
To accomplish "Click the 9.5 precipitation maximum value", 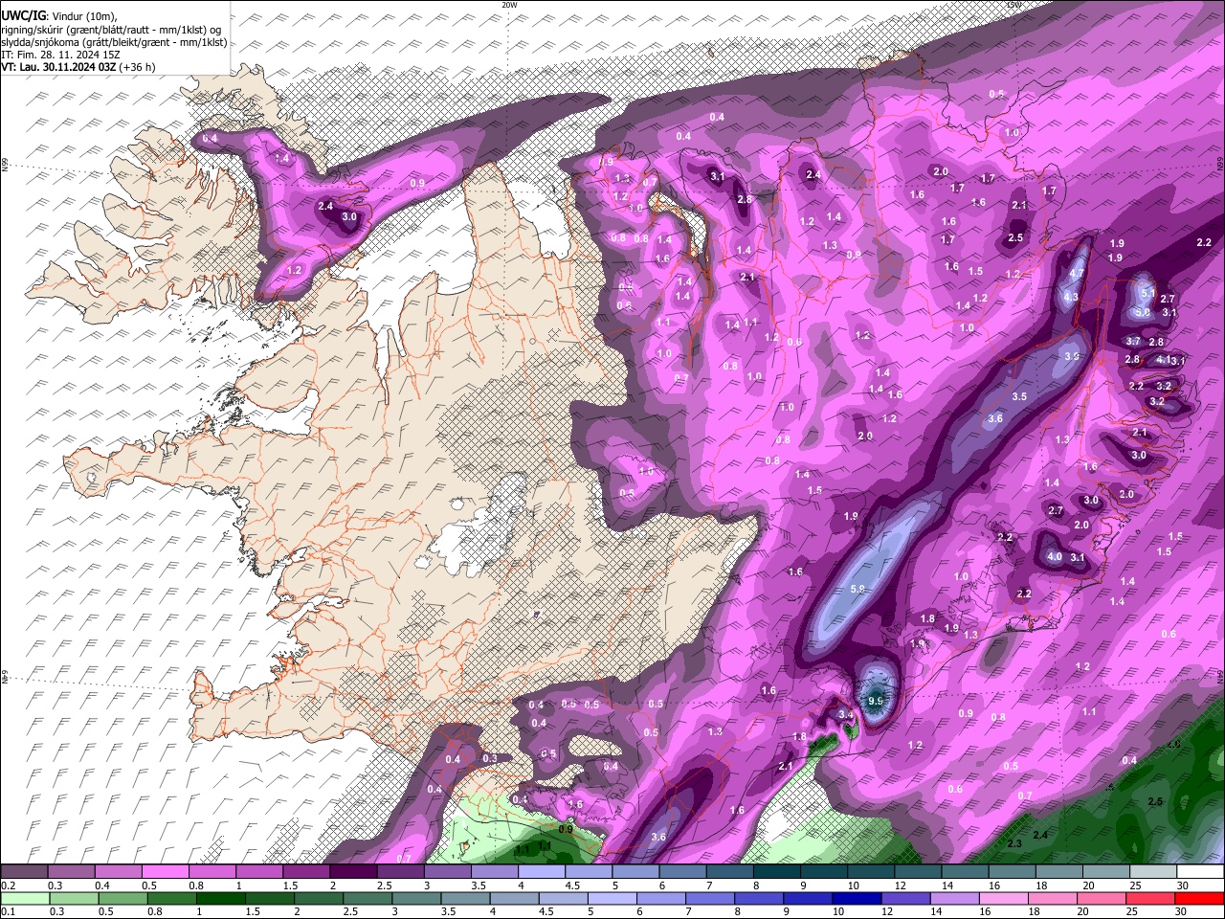I will 875,701.
